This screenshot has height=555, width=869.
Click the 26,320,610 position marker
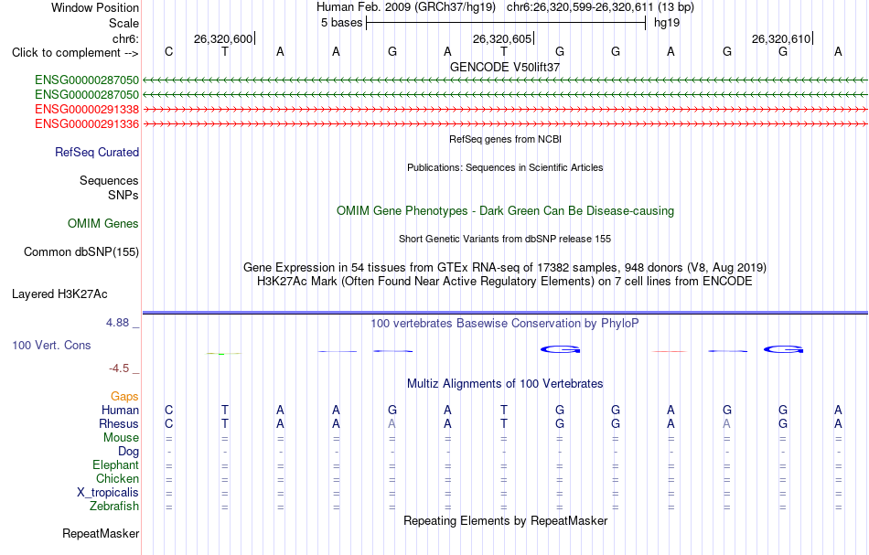781,38
